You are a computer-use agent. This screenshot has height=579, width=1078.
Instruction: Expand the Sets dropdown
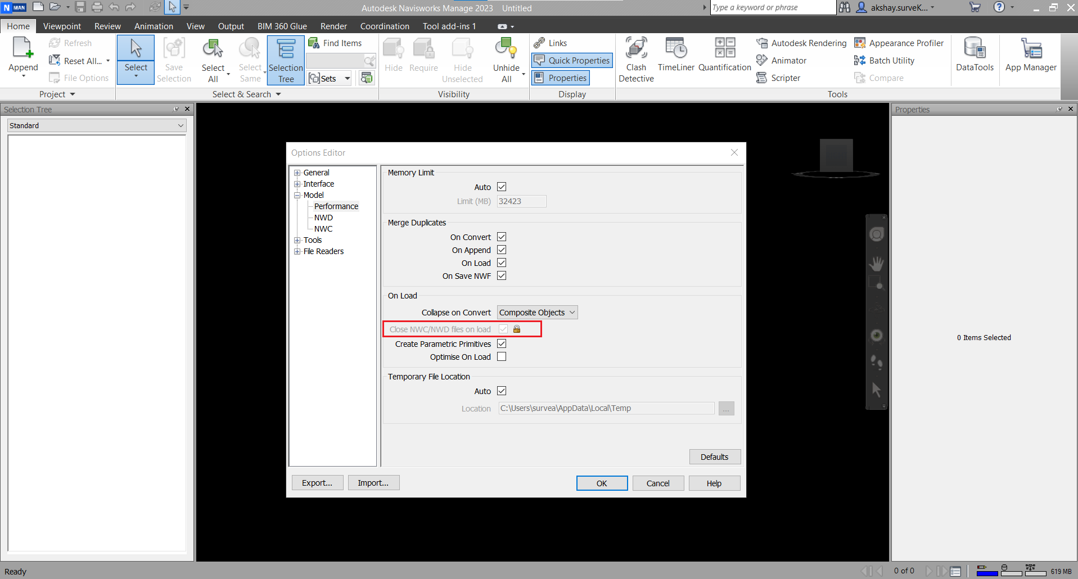(348, 78)
